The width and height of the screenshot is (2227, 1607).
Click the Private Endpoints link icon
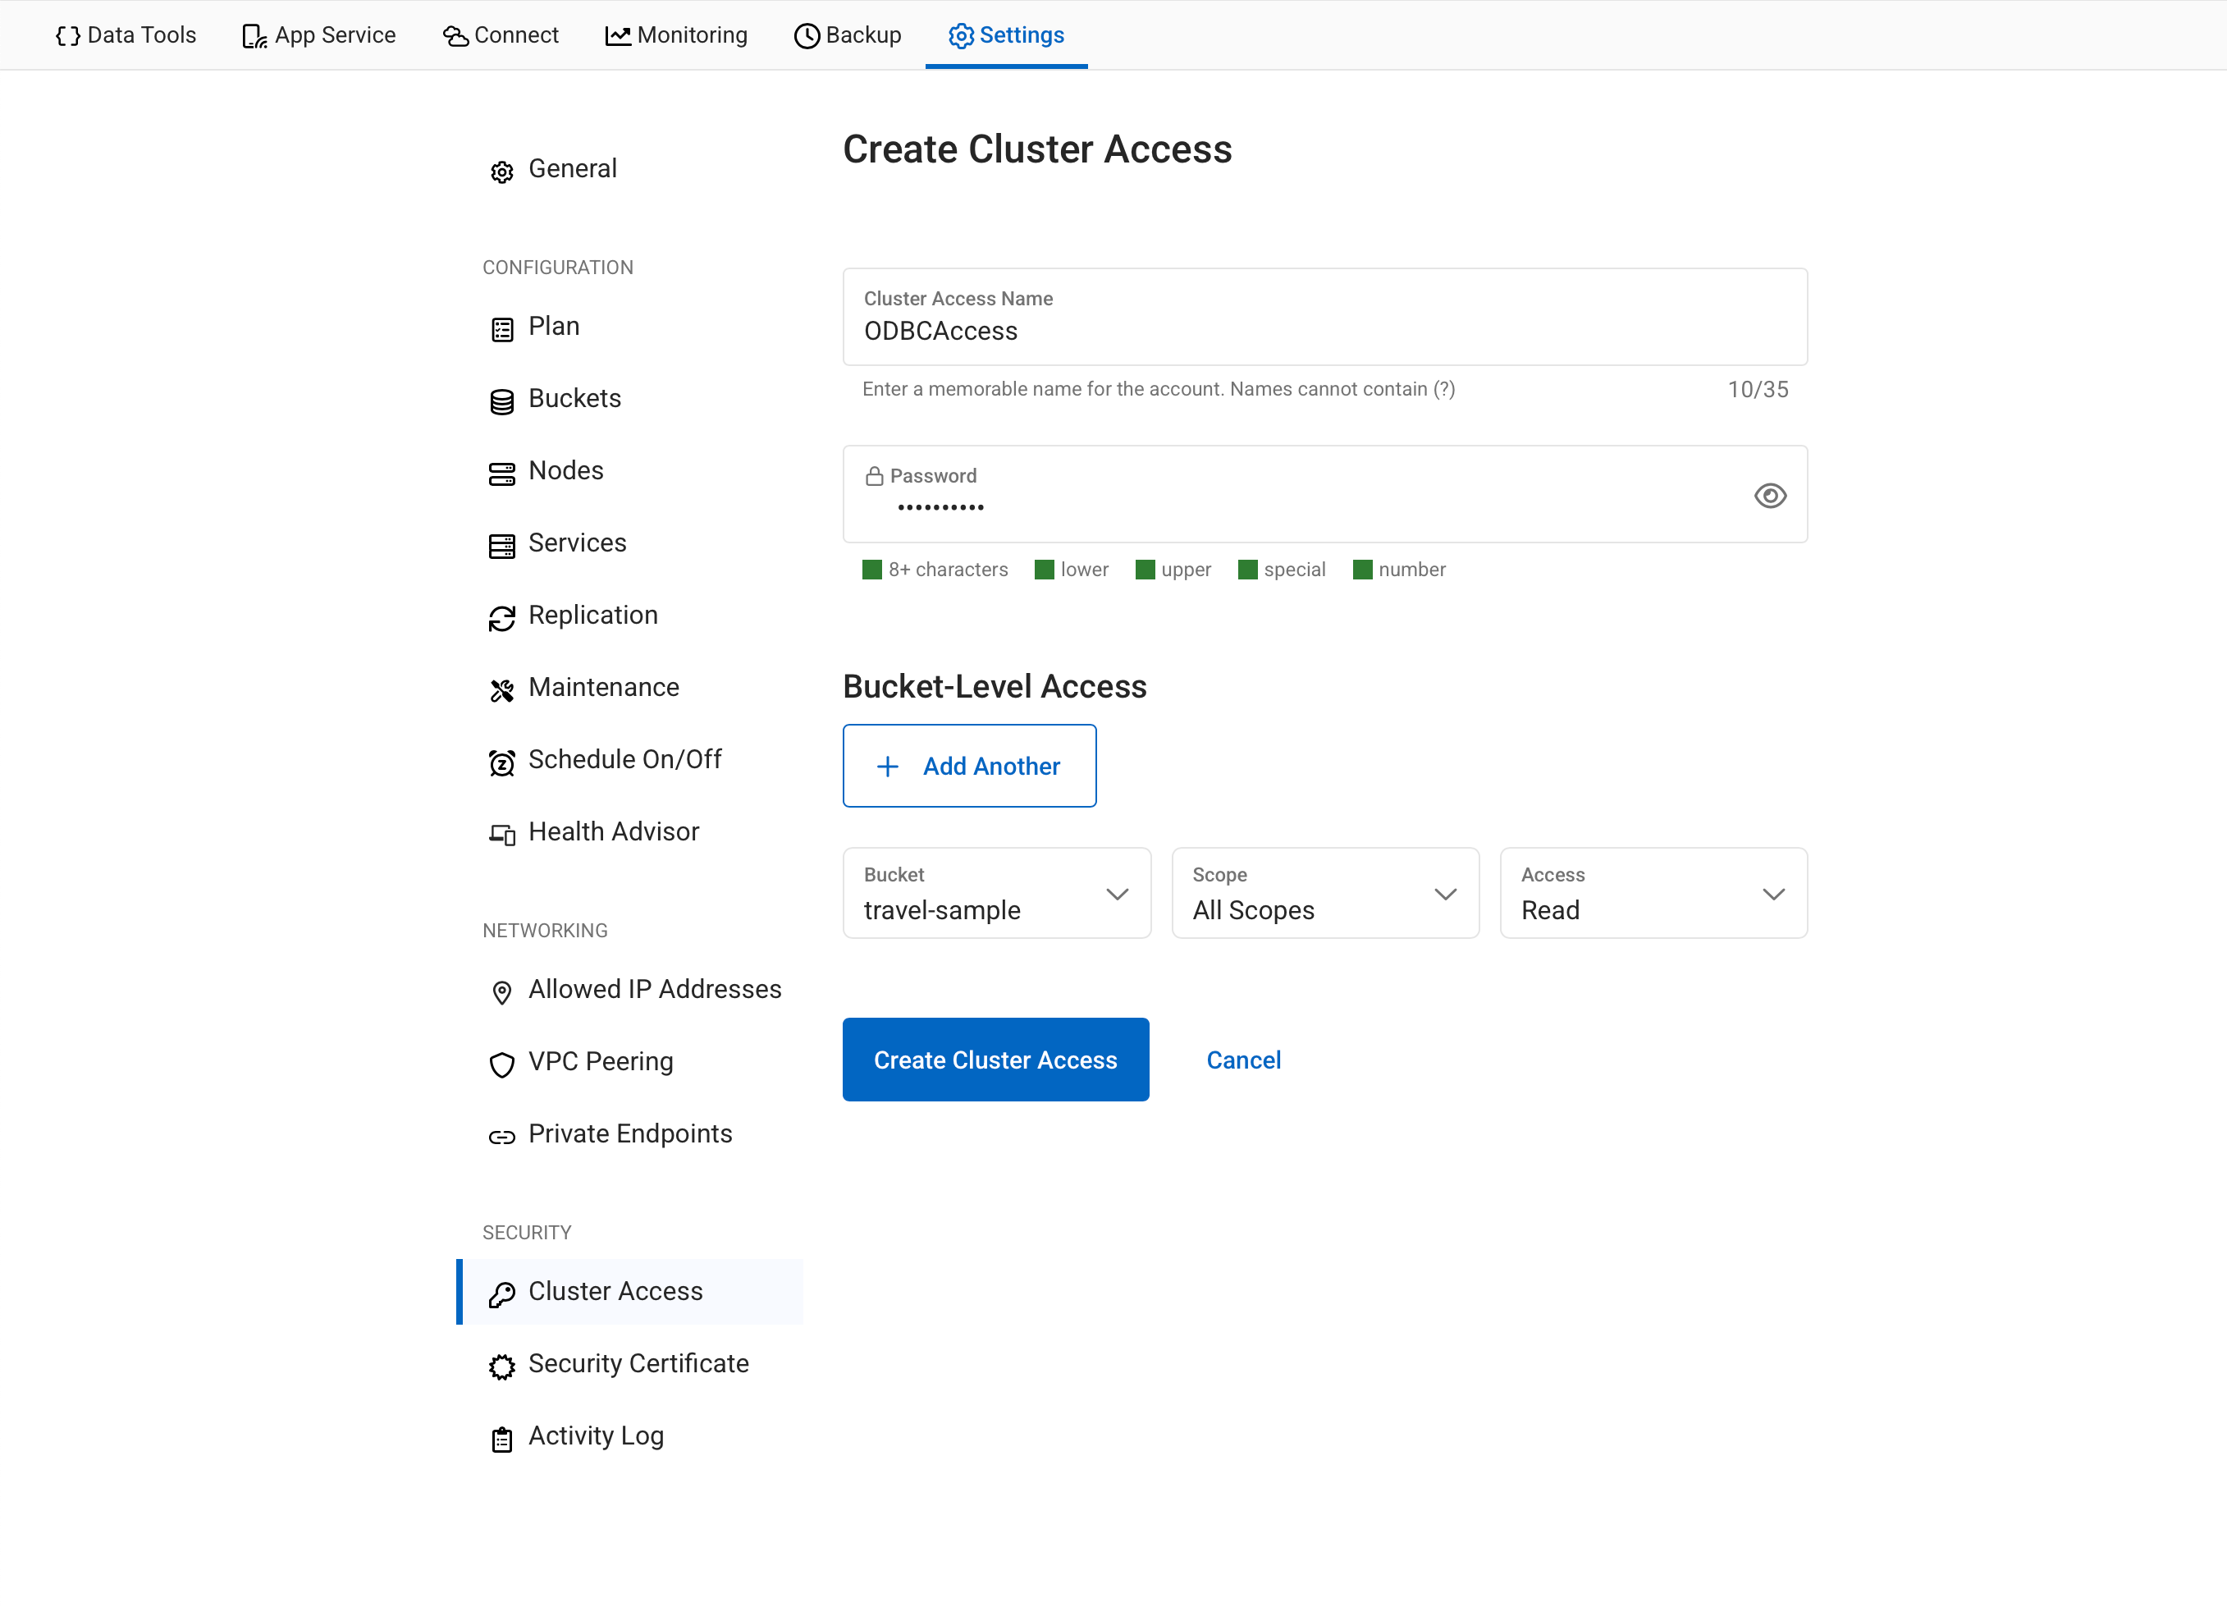click(501, 1138)
